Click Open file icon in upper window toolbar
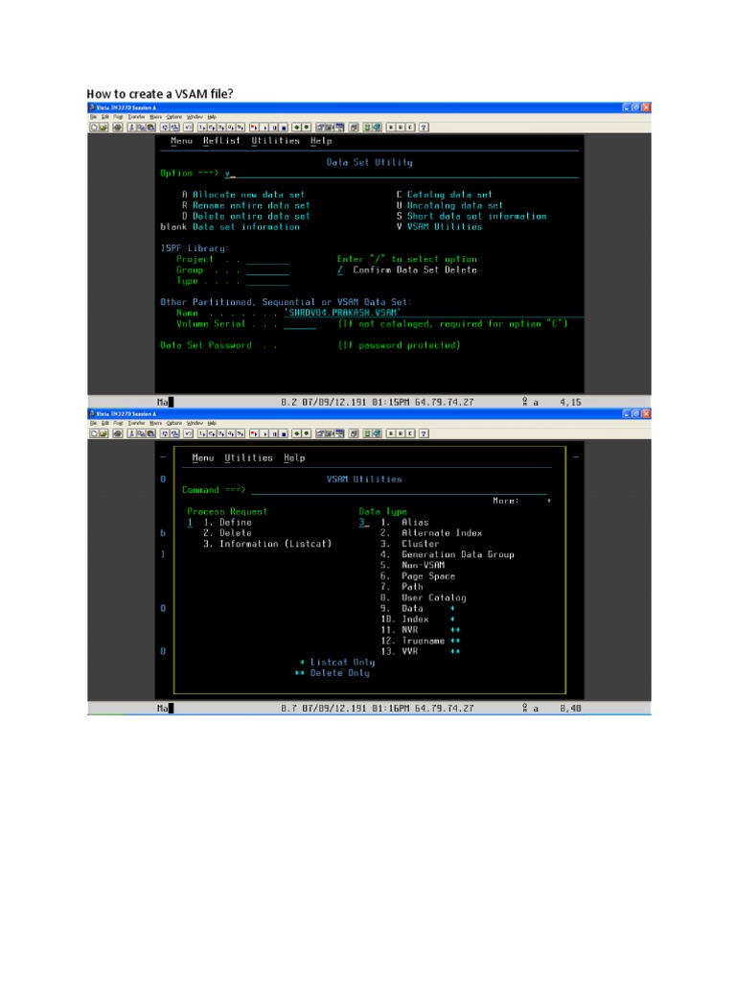Viewport: 736px width, 982px height. (x=103, y=128)
